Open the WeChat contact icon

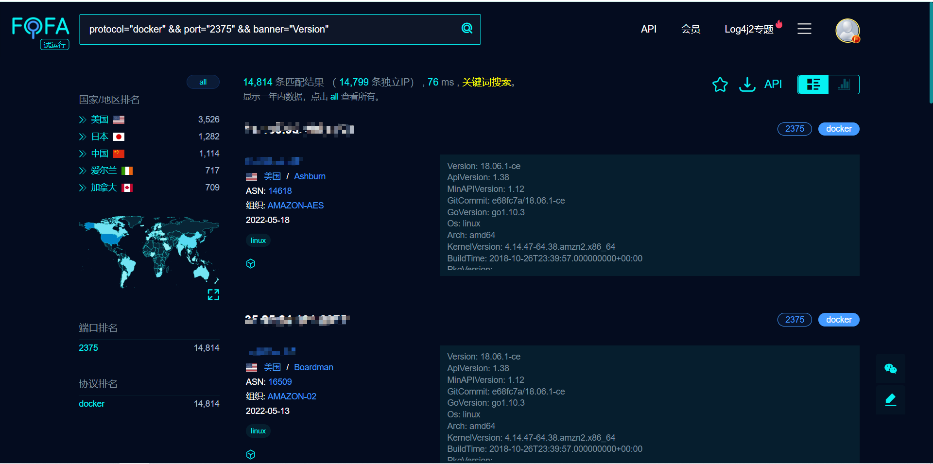point(890,369)
